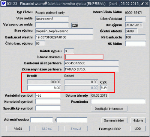The width and height of the screenshot is (150, 137).
Task: Click the Debet EUR amount field
Action: pyautogui.click(x=81, y=88)
